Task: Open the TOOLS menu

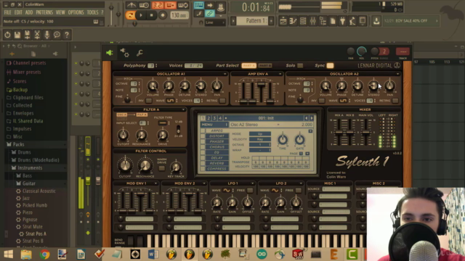Action: [x=92, y=12]
